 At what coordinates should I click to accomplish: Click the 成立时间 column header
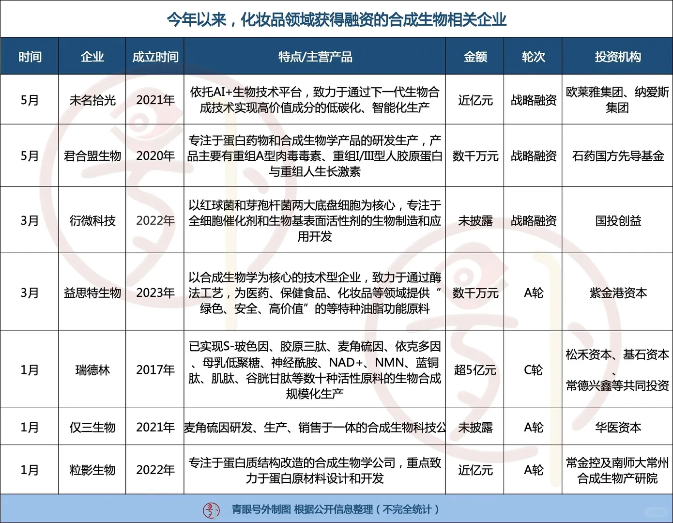point(155,56)
